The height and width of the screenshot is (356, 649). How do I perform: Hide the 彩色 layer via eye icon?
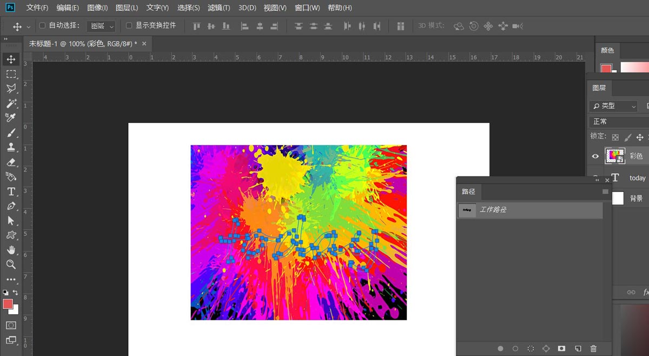pos(595,156)
